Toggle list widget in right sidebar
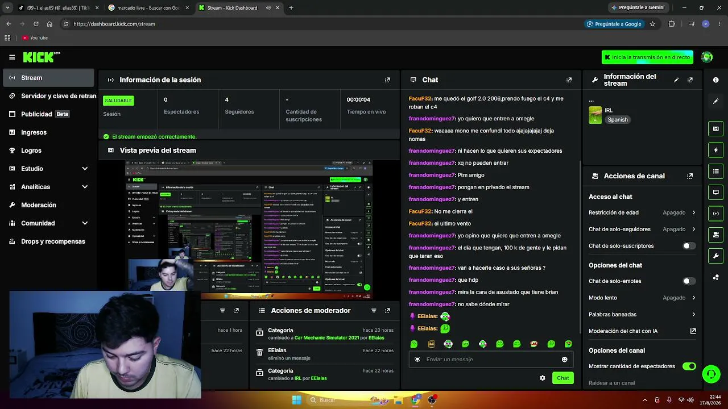Screen dimensions: 728x409 tap(715, 171)
